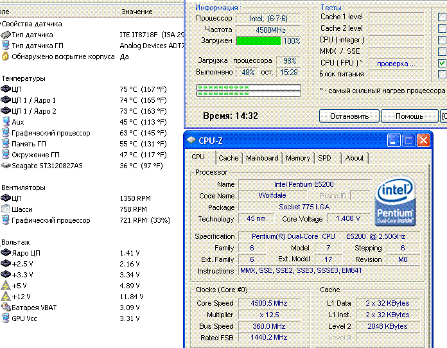Click the green Загружен 100% load bar

258,40
